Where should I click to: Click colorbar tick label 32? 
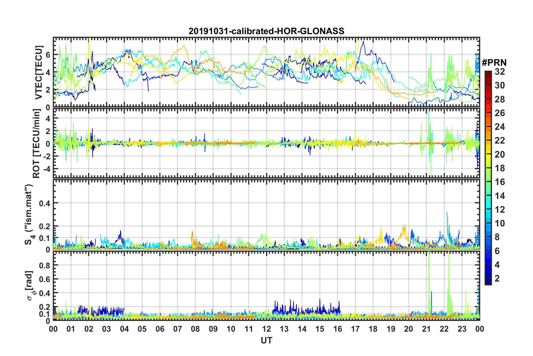[x=500, y=72]
